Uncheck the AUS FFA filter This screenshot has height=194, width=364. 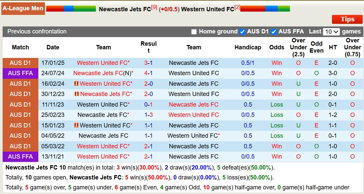(x=273, y=32)
